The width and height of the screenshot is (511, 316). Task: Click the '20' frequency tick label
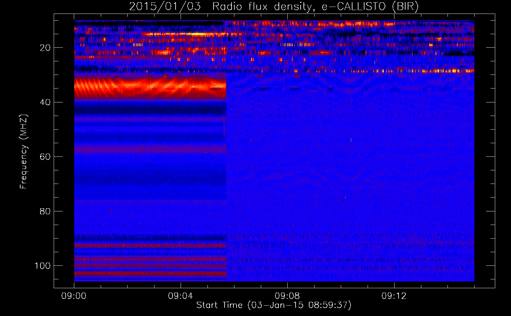(45, 48)
